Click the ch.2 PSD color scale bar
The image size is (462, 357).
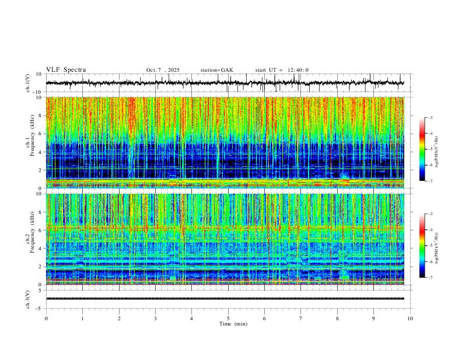422,246
